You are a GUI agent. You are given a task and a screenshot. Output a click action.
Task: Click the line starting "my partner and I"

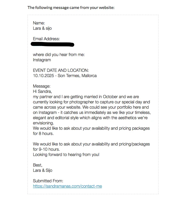click(x=86, y=97)
